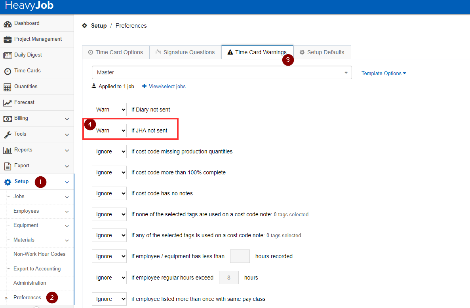The image size is (470, 308).
Task: Open dropdown for employee regular hours exceed
Action: pyautogui.click(x=109, y=278)
